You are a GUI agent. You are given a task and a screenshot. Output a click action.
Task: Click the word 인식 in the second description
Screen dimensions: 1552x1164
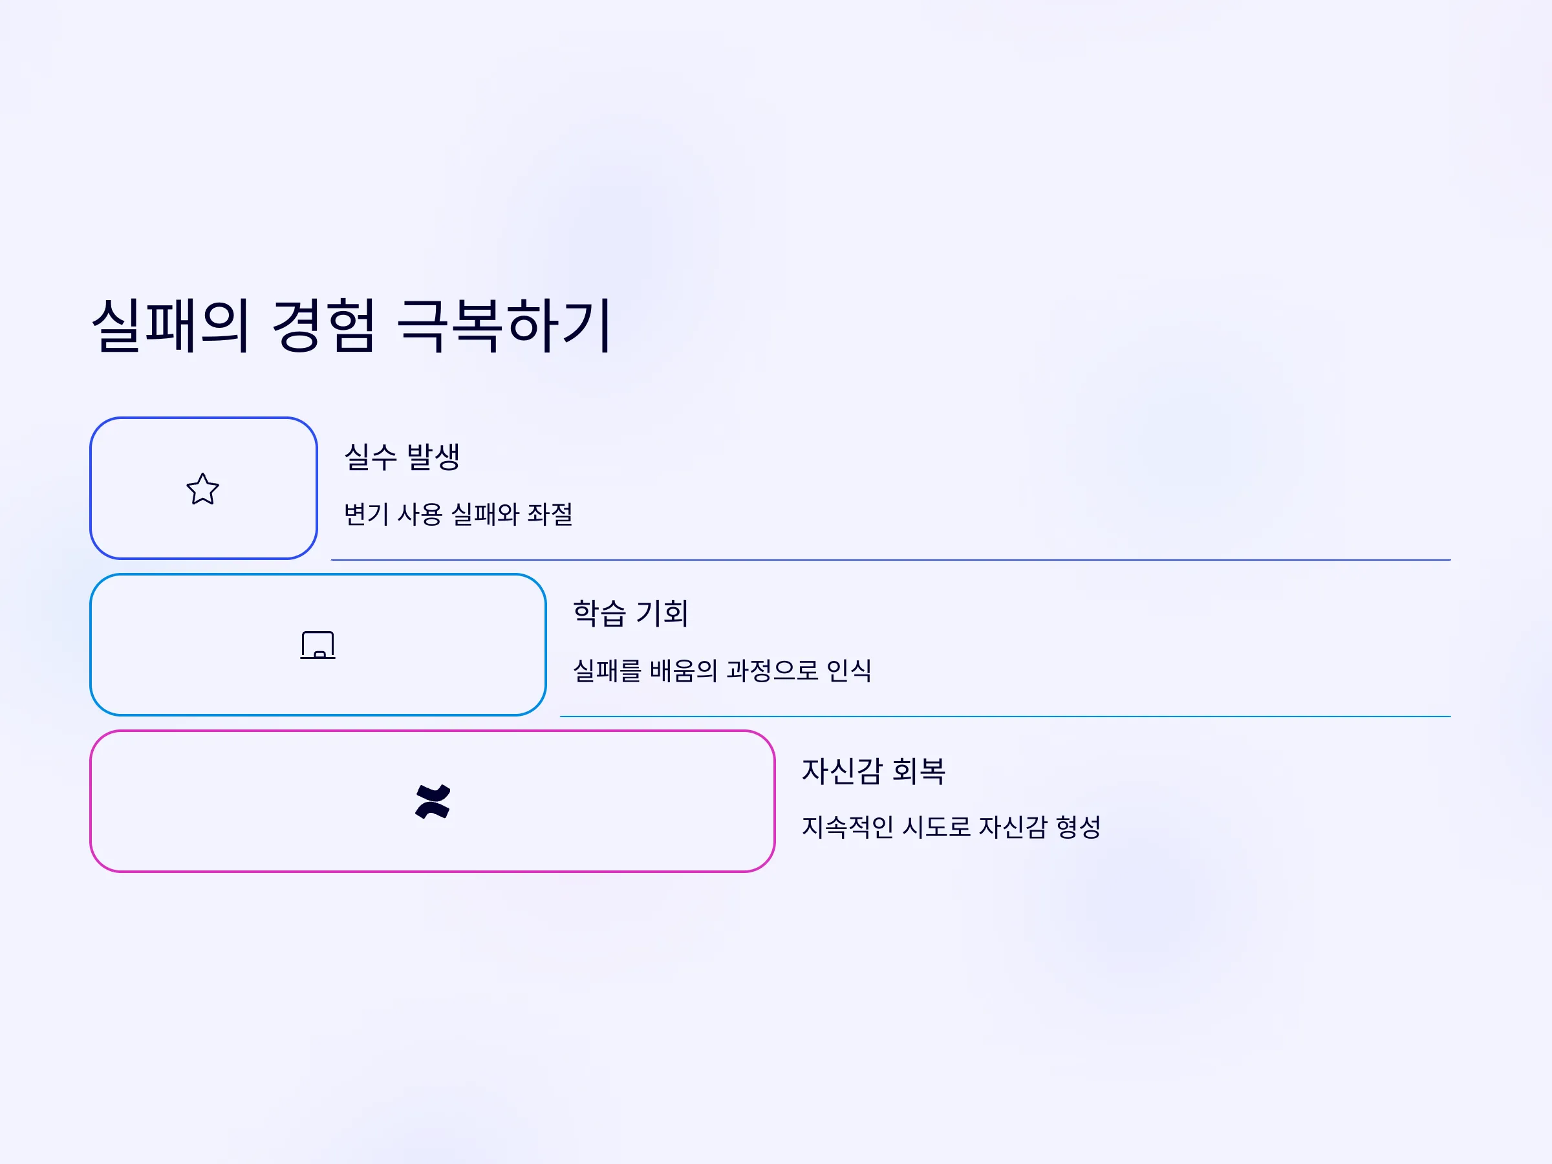[x=849, y=671]
